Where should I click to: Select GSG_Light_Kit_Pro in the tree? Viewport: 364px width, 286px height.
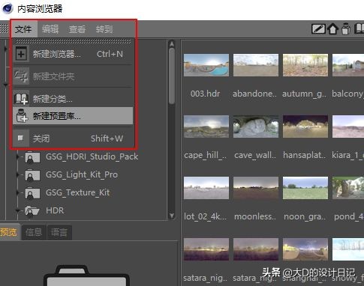tap(82, 174)
